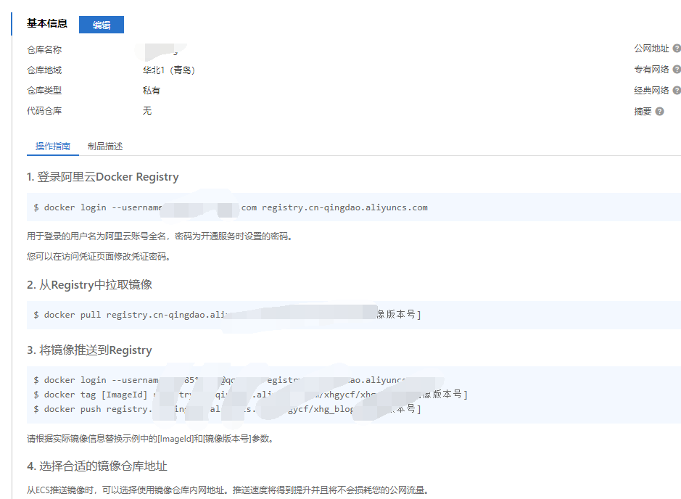Screen dimensions: 681x499
Task: Open the 制品描述 tab
Action: (105, 147)
